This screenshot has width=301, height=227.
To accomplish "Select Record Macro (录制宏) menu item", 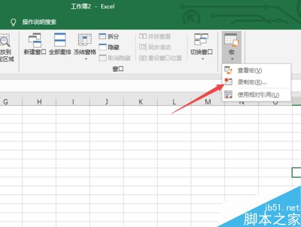I will [256, 82].
